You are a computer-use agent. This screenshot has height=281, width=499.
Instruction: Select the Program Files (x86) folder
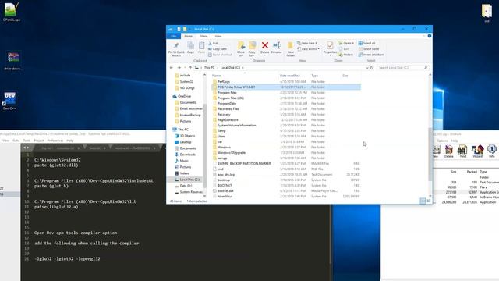pos(286,98)
